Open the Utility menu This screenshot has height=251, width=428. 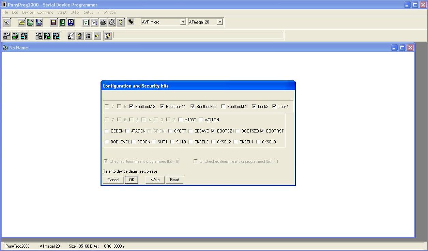tap(75, 12)
